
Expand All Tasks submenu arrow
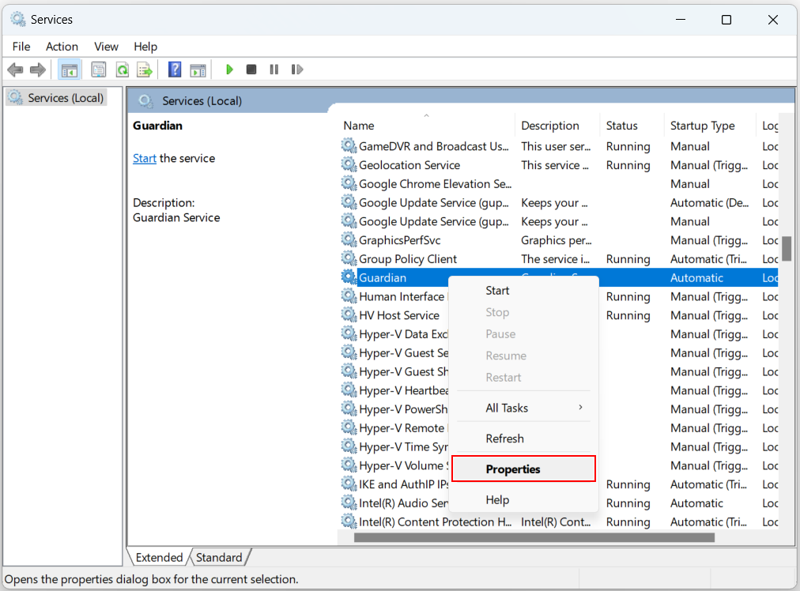click(580, 408)
